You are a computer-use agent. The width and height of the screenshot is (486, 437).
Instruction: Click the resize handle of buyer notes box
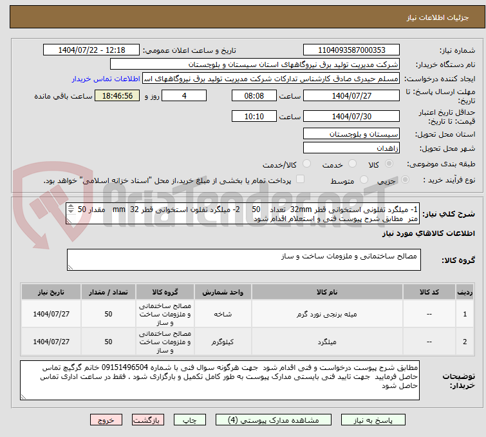[x=24, y=396]
